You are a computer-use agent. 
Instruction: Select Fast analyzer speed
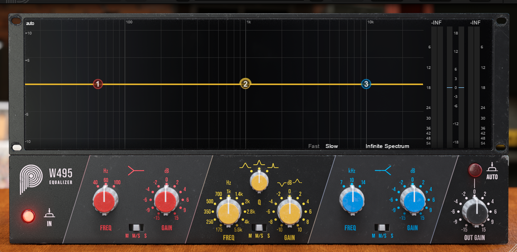coord(314,146)
